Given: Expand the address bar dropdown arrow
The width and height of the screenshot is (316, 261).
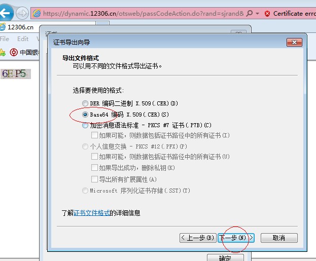Looking at the screenshot, I should click(x=258, y=14).
